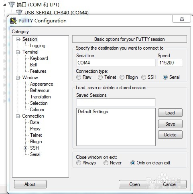This screenshot has height=194, width=193.
Task: Click the Load button
Action: (170, 113)
